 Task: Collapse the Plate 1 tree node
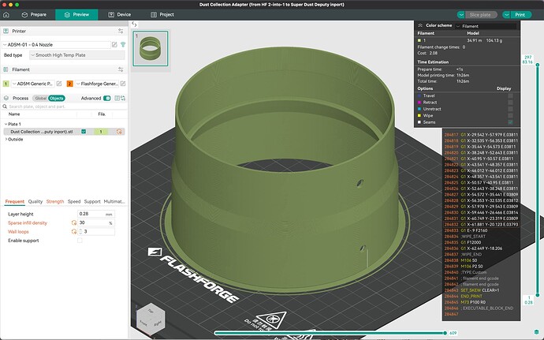(6, 124)
